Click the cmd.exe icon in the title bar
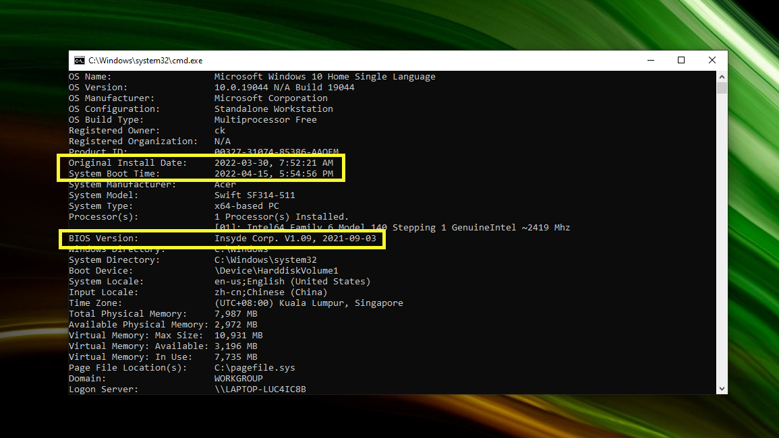Image resolution: width=779 pixels, height=438 pixels. tap(79, 61)
